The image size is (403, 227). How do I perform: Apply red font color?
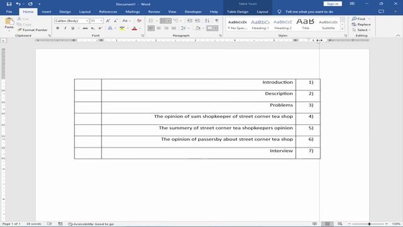[134, 28]
